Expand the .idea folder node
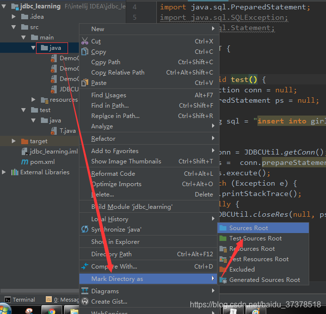 pos(14,16)
